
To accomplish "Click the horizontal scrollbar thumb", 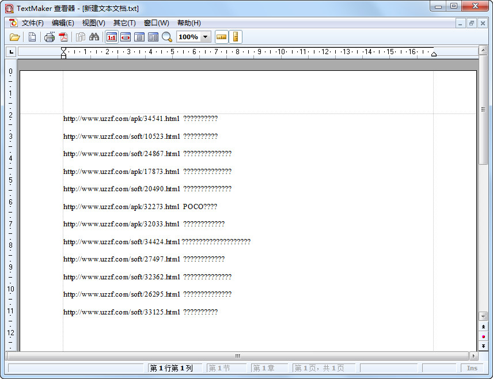I will pos(238,356).
